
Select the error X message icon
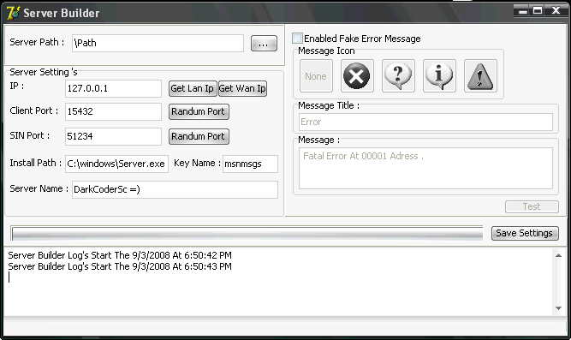[x=357, y=76]
